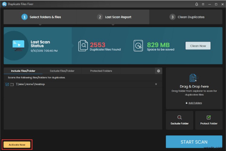226x151 pixels.
Task: Click the Exclude Folder magnifier icon
Action: [x=179, y=117]
